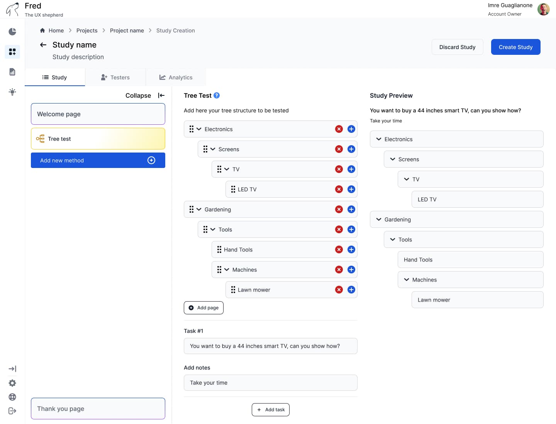Collapse Screens in Study Preview
This screenshot has width=556, height=424.
point(393,159)
